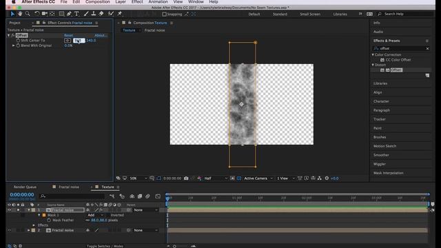This screenshot has width=441, height=248.
Task: Select the Standard workspace
Action: [x=280, y=14]
